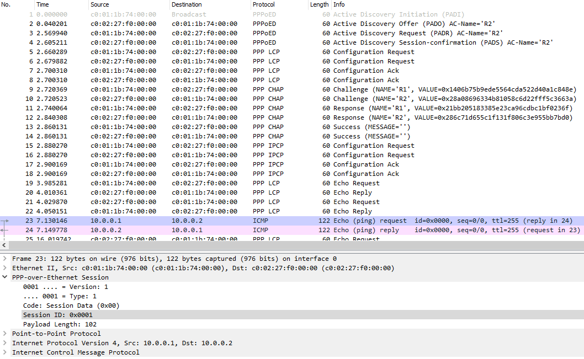This screenshot has width=584, height=359.
Task: Expand the Point-to-Point Protocol node
Action: (x=5, y=334)
